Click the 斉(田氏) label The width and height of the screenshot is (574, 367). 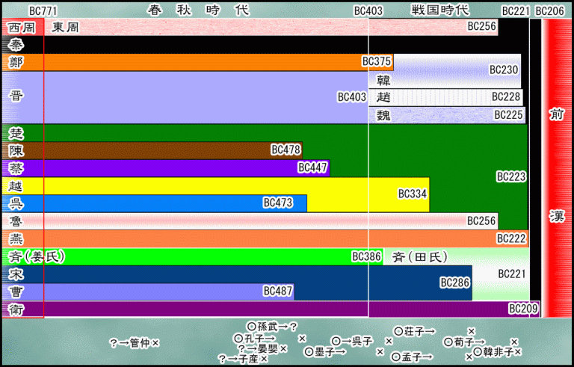point(420,257)
